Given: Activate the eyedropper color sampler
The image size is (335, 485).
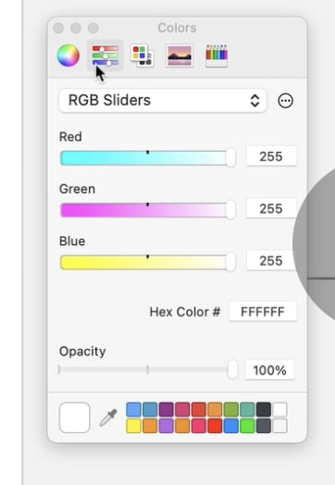Looking at the screenshot, I should tap(108, 417).
